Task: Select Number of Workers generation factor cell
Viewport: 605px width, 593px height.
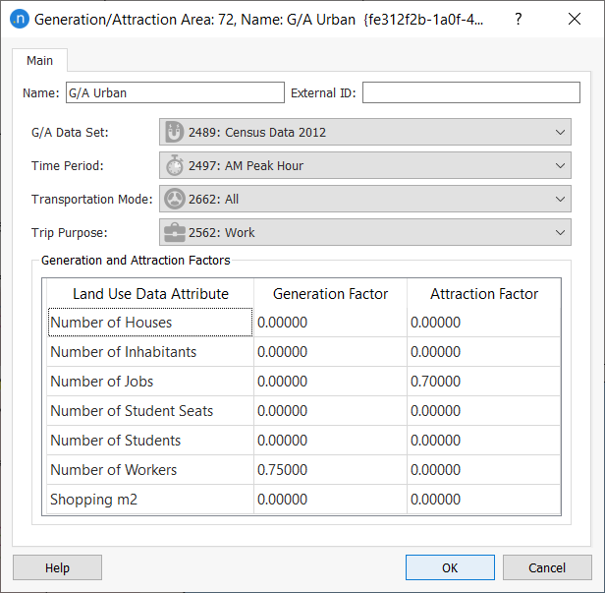Action: point(329,470)
